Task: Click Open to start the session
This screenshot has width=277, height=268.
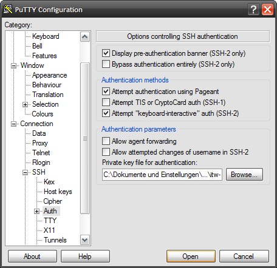Action: pyautogui.click(x=191, y=256)
